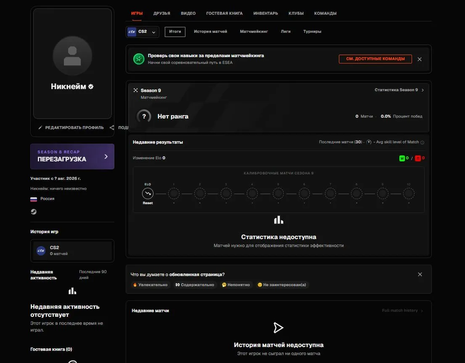Click СМ. ДОСТУПНЫЕ КОМАНДЫ button
The image size is (465, 363).
point(375,59)
